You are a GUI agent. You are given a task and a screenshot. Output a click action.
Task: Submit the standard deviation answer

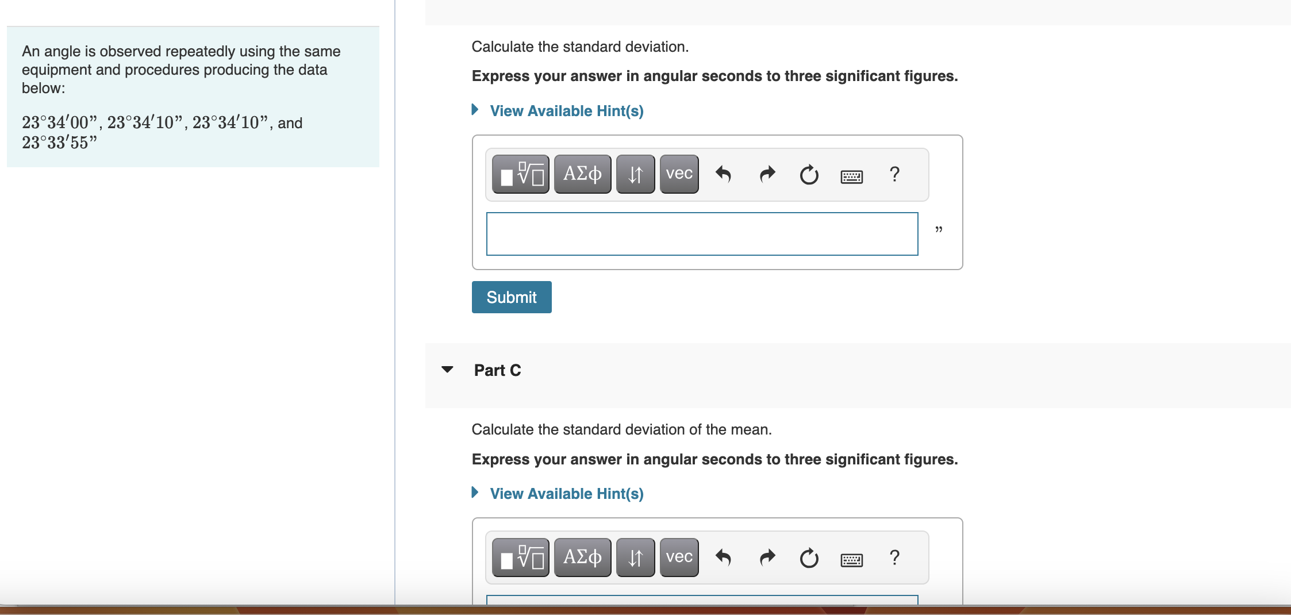(x=512, y=297)
